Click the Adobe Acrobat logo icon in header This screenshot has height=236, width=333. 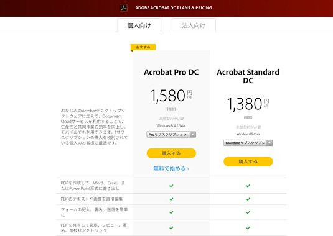(x=123, y=8)
